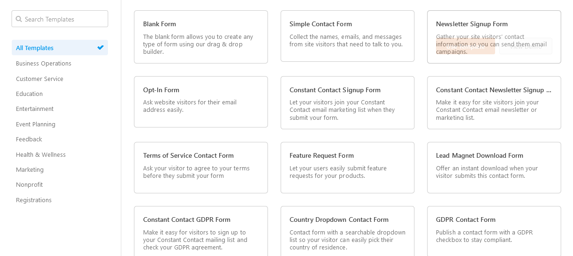Click the blue checkmark beside All Templates
573x256 pixels.
(100, 47)
